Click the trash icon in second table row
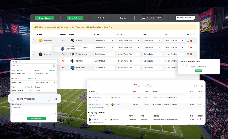The width and height of the screenshot is (228, 139). pos(191,47)
